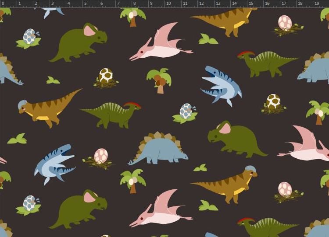Click the ruler mark labeled 0
This screenshot has width=329, height=237.
pyautogui.click(x=3, y=3)
